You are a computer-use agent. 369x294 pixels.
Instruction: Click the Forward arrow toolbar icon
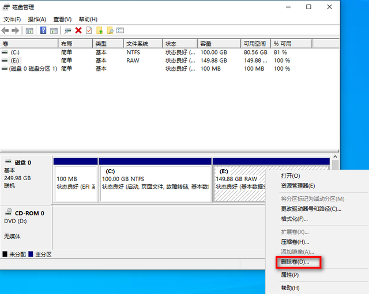(16, 30)
